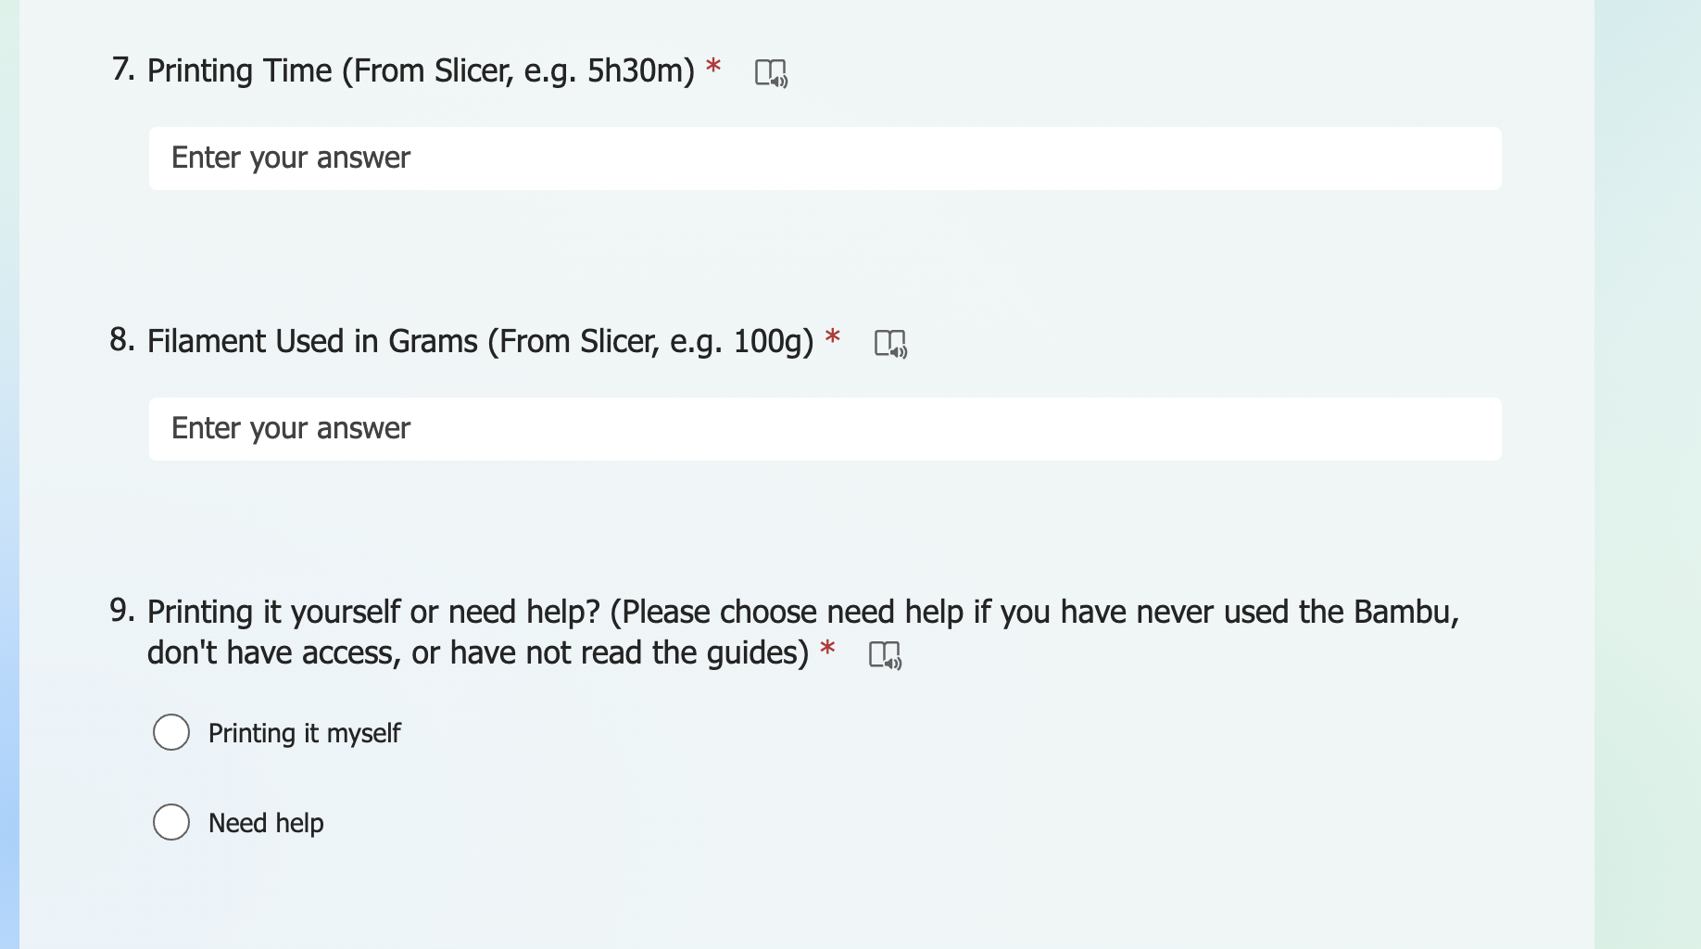The width and height of the screenshot is (1701, 949).
Task: Click inside question 8's Enter your answer box
Action: [825, 428]
